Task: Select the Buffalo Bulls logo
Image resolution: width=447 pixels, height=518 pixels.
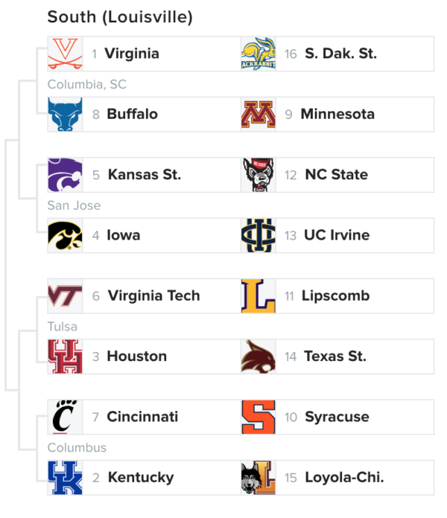Action: click(65, 115)
